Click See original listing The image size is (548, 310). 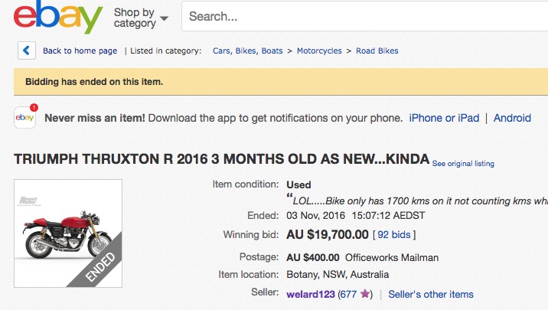463,164
